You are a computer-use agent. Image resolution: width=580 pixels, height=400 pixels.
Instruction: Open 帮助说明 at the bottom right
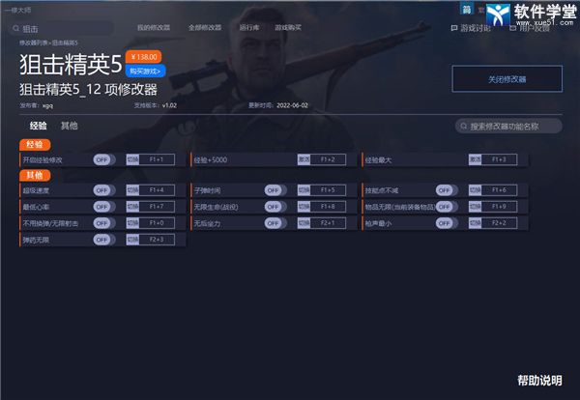(x=539, y=381)
